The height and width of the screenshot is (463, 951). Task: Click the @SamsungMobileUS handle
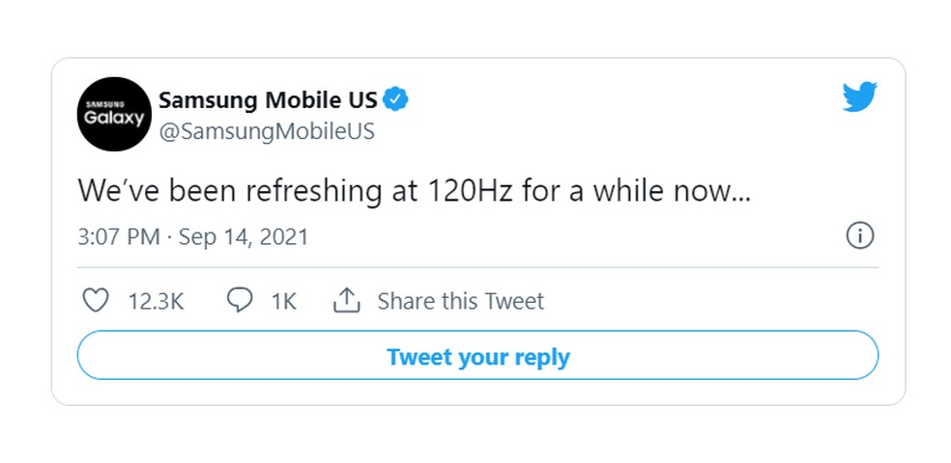[x=266, y=131]
